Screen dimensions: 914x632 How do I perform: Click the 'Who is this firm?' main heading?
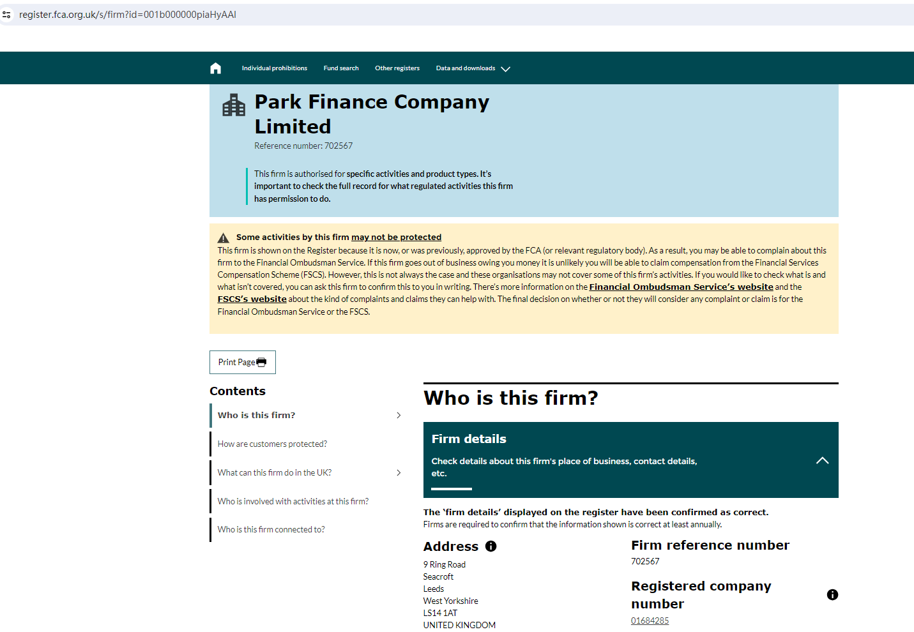click(511, 398)
